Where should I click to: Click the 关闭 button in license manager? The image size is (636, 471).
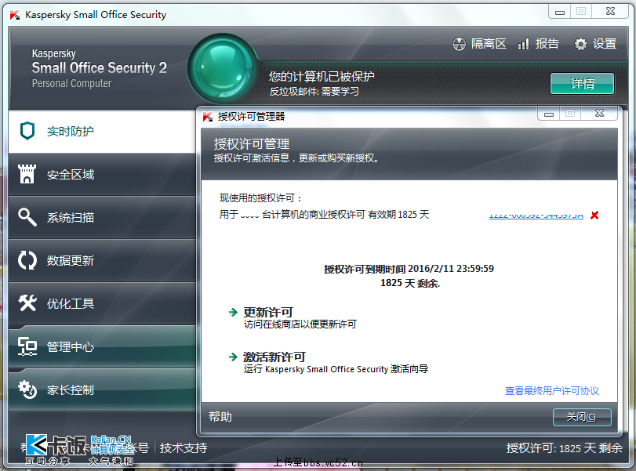582,417
